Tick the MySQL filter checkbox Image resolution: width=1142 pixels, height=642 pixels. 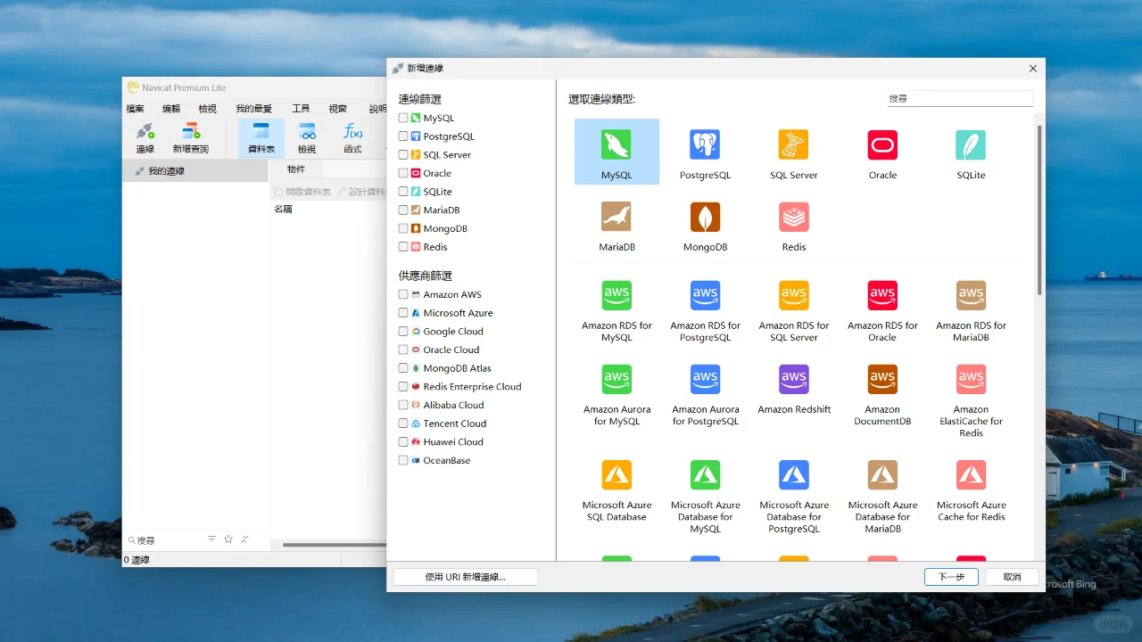coord(403,118)
